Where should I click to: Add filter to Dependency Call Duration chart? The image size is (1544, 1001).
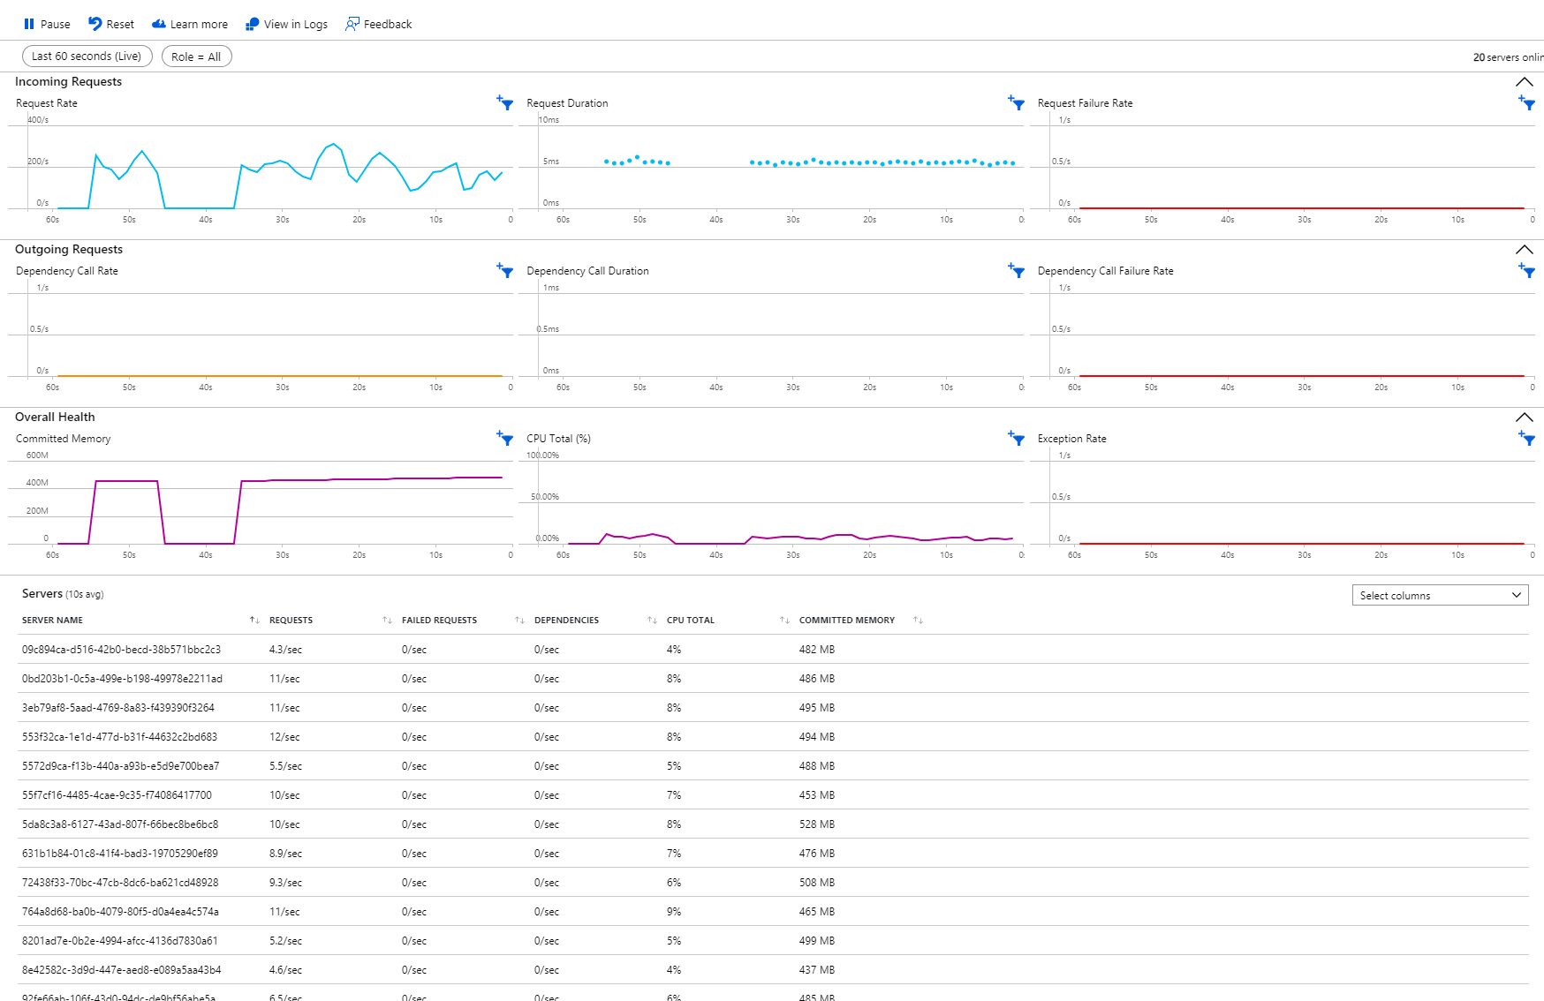[x=1017, y=271]
